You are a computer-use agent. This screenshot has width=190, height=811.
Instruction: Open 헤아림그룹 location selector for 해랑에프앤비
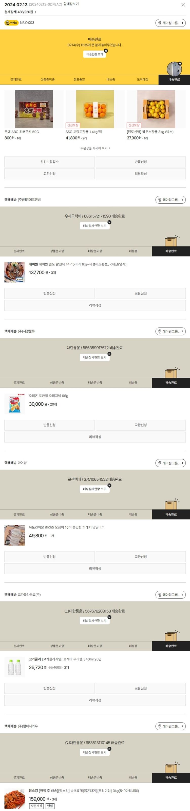pyautogui.click(x=170, y=200)
